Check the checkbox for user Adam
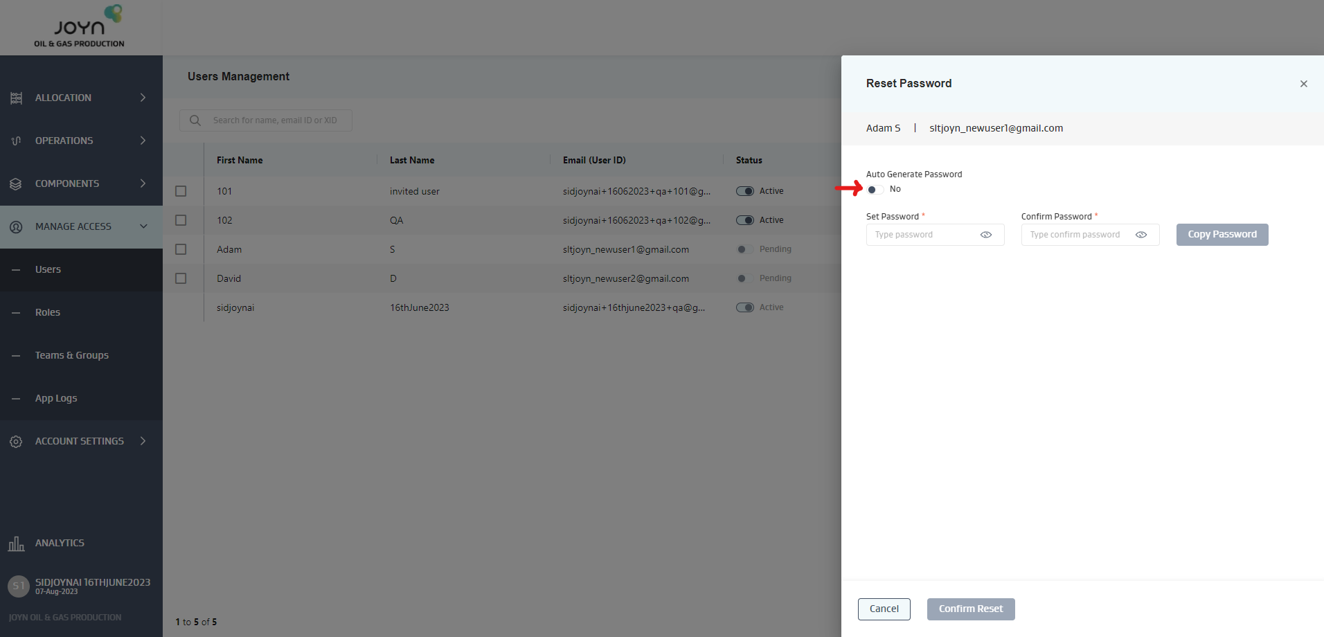The width and height of the screenshot is (1324, 637). [x=181, y=249]
